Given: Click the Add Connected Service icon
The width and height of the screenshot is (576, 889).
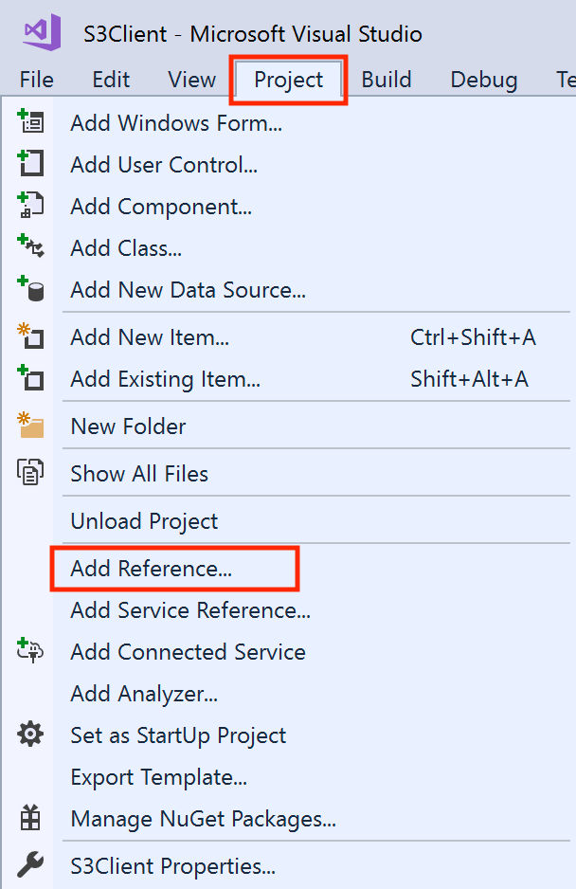Looking at the screenshot, I should click(x=30, y=652).
